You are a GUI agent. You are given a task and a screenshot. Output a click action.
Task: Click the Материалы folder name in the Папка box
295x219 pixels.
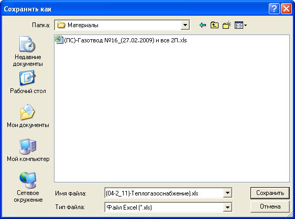(x=83, y=25)
